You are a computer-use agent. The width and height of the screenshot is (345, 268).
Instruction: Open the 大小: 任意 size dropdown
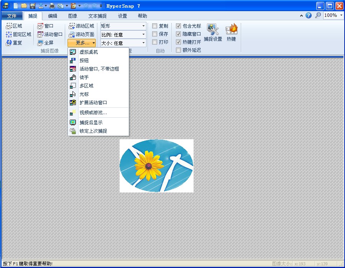point(123,43)
